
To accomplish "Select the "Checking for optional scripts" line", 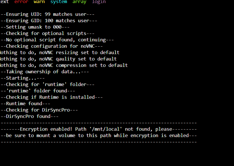I will pyautogui.click(x=47, y=33).
